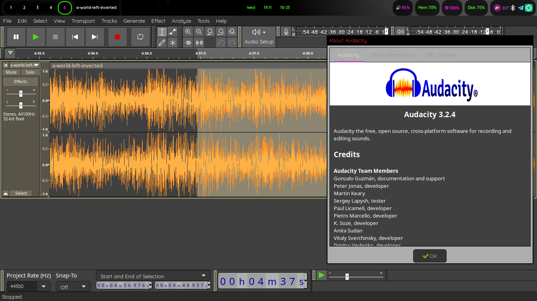This screenshot has height=301, width=537.
Task: Click the speaker playback meter icon
Action: [400, 32]
